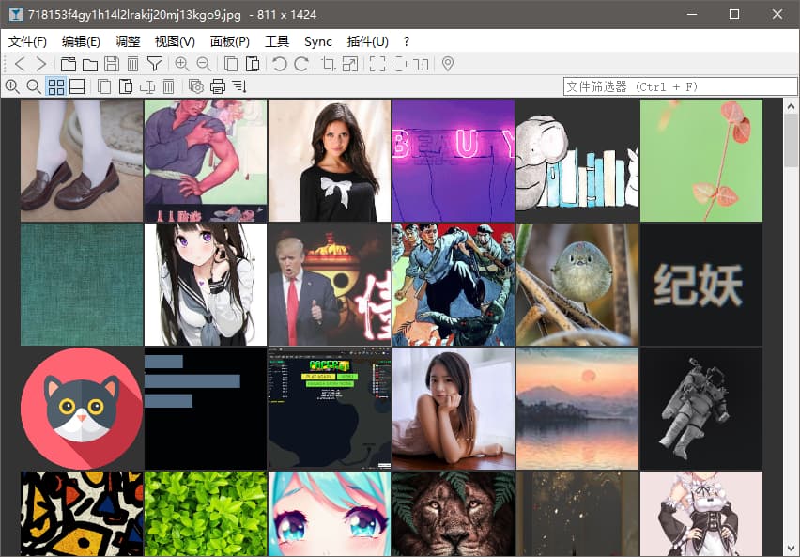Click the batch settings gear icon

(x=195, y=86)
